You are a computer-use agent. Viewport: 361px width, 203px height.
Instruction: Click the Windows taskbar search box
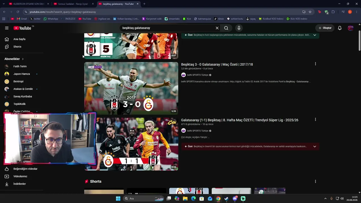[x=144, y=198]
